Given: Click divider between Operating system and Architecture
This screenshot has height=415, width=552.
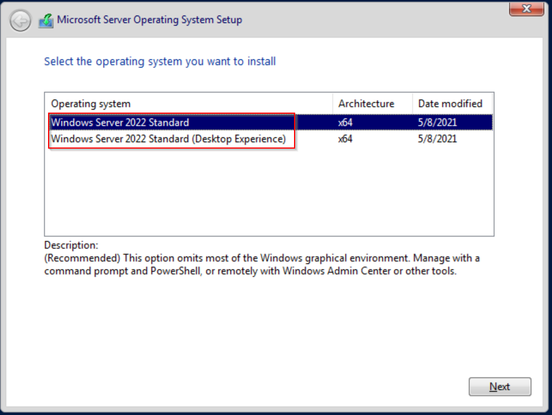Looking at the screenshot, I should tap(333, 103).
